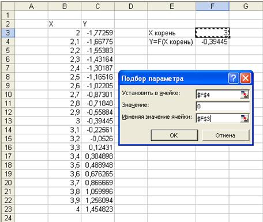This screenshot has width=263, height=222.
Task: Confirm goal seek with OK button
Action: [x=174, y=136]
